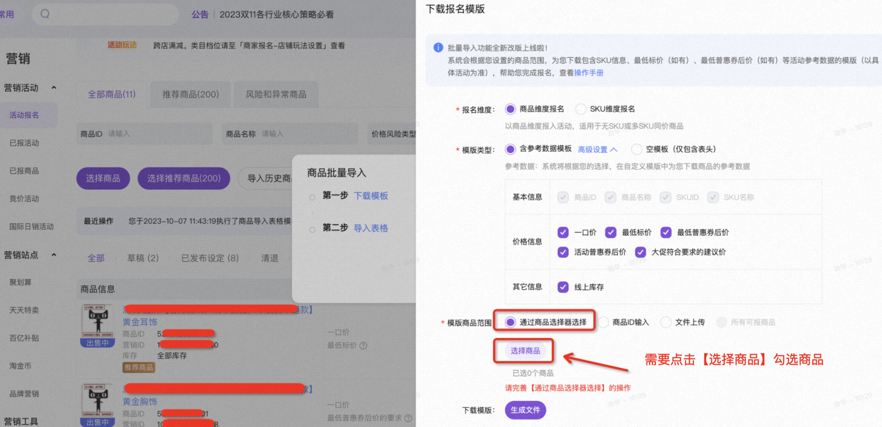Focus the top search box
The height and width of the screenshot is (427, 882).
(105, 14)
